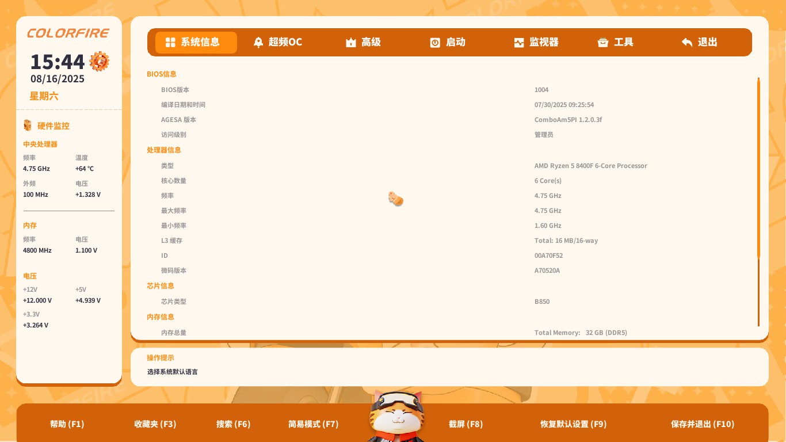Viewport: 786px width, 442px height.
Task: Click 保存并退出 (F10)
Action: tap(703, 424)
